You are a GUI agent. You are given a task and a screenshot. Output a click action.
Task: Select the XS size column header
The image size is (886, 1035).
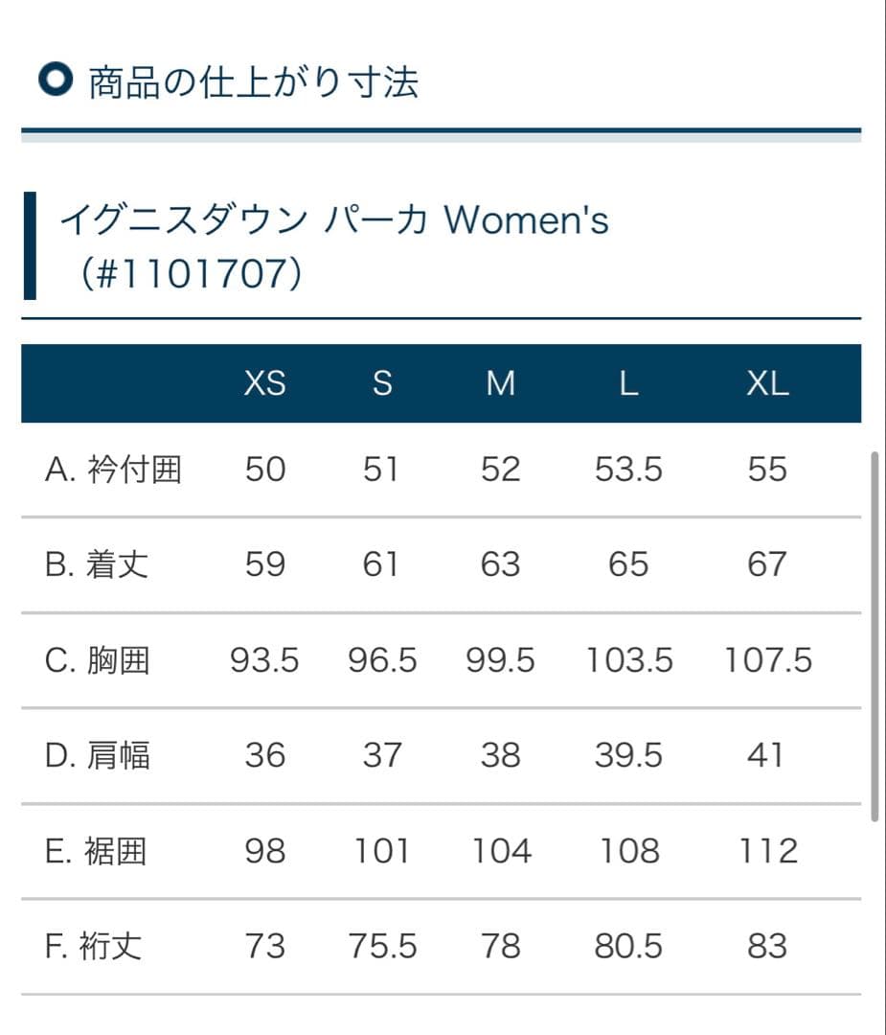click(264, 383)
